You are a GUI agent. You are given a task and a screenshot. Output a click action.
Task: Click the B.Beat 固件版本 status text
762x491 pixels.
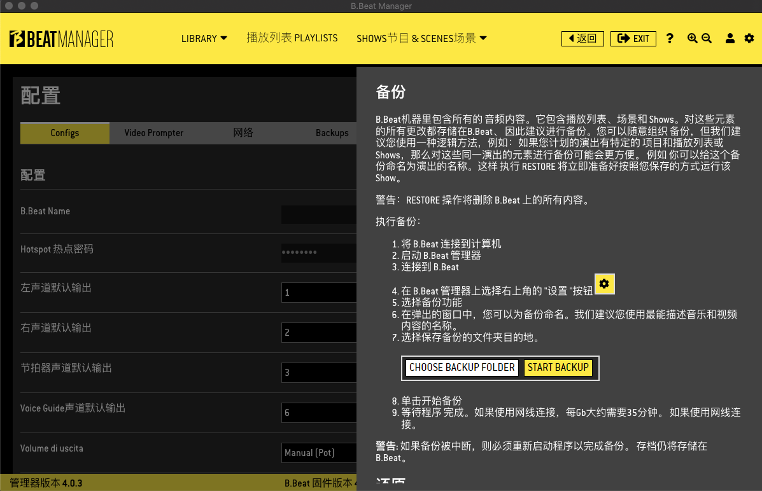[x=320, y=483]
